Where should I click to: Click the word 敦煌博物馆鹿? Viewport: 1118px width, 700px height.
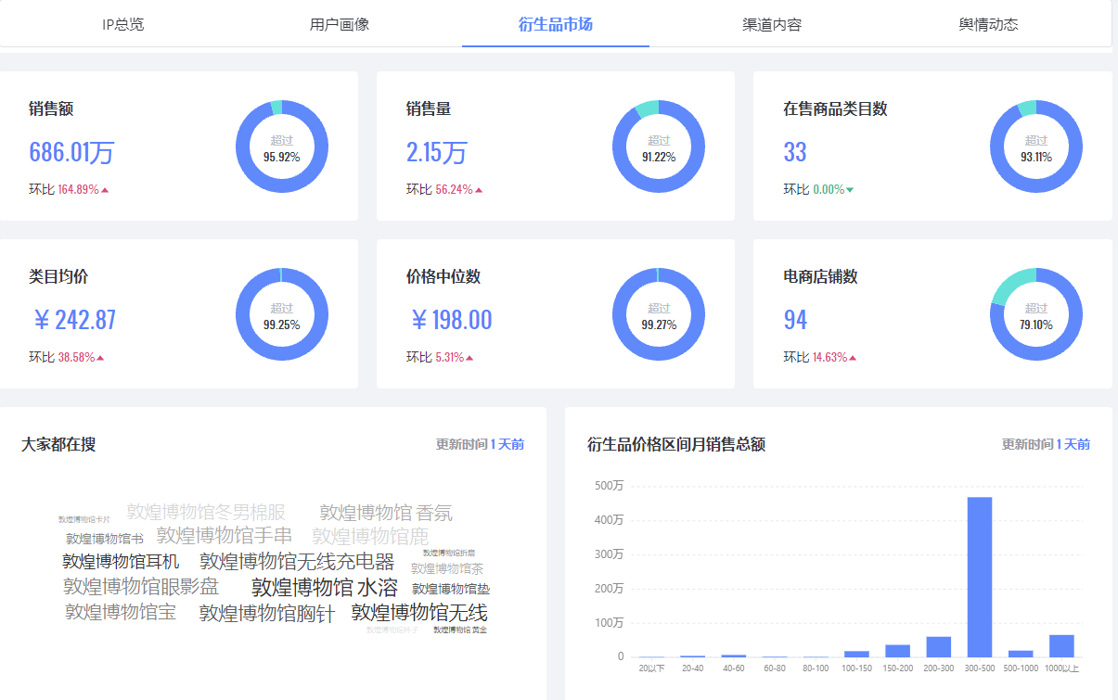click(x=370, y=536)
